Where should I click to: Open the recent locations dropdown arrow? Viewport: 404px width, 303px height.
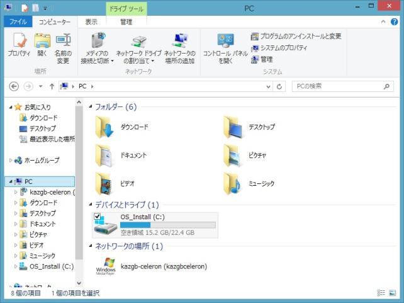click(40, 86)
